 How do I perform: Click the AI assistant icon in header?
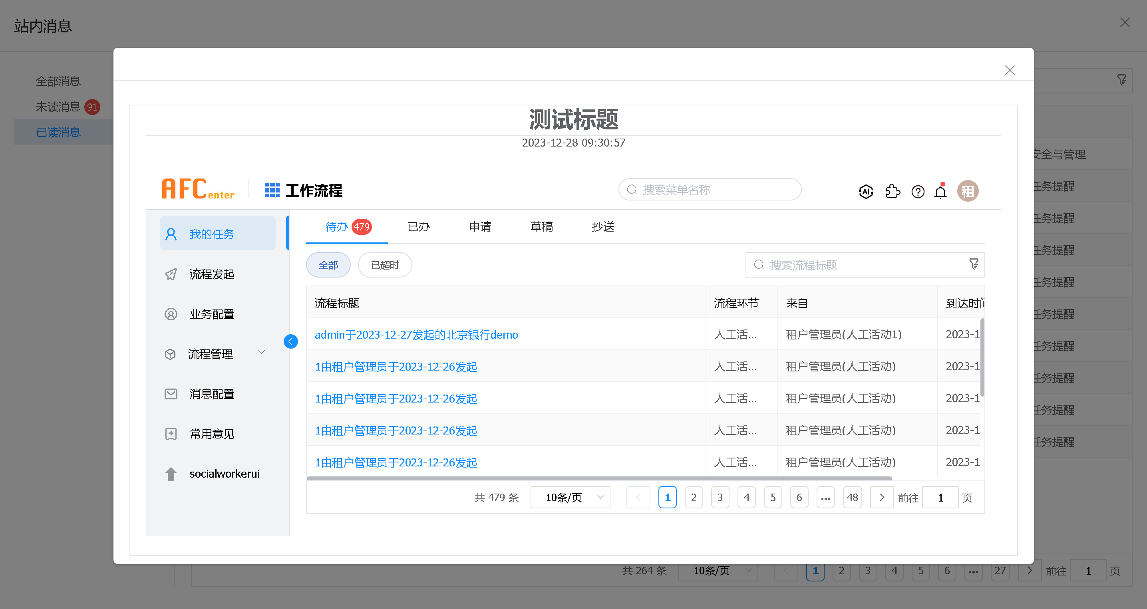pos(866,191)
